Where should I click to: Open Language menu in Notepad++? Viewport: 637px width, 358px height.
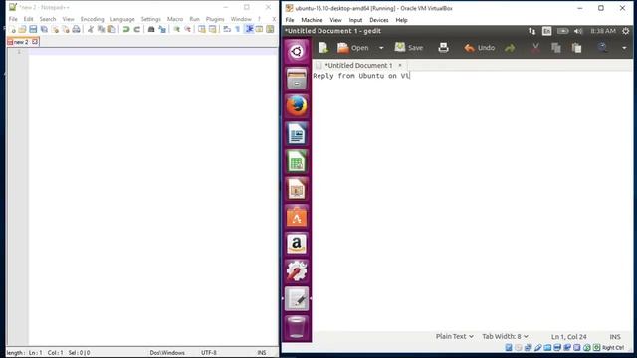tap(122, 19)
